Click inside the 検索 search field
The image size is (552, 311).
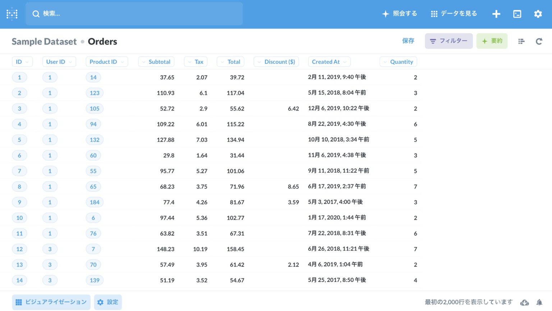[134, 14]
